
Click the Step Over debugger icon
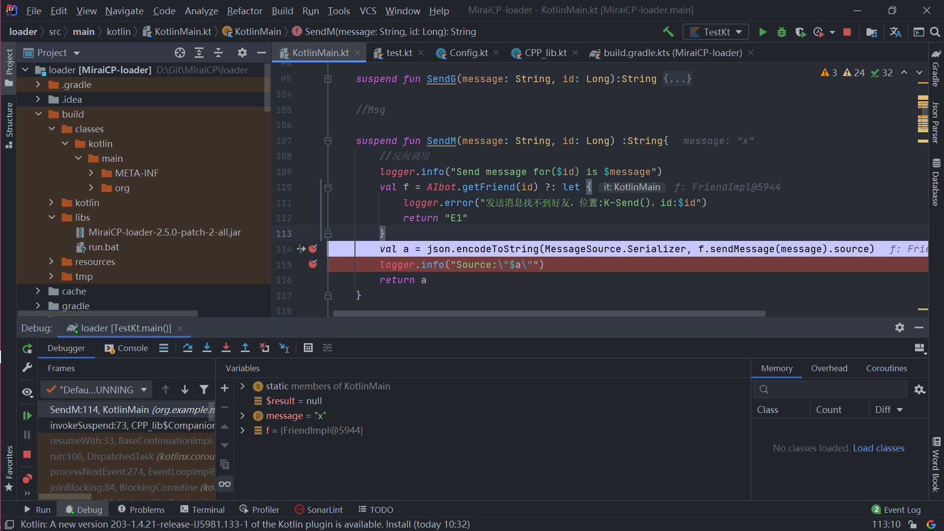tap(187, 348)
